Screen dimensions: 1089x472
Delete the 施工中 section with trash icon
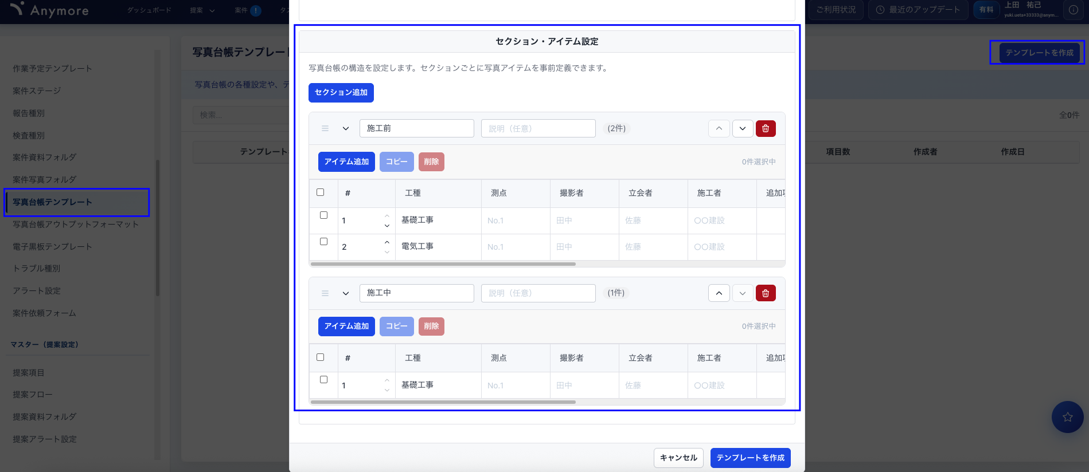pos(765,293)
